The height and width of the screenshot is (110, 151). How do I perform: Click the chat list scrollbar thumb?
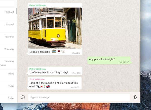(17, 11)
